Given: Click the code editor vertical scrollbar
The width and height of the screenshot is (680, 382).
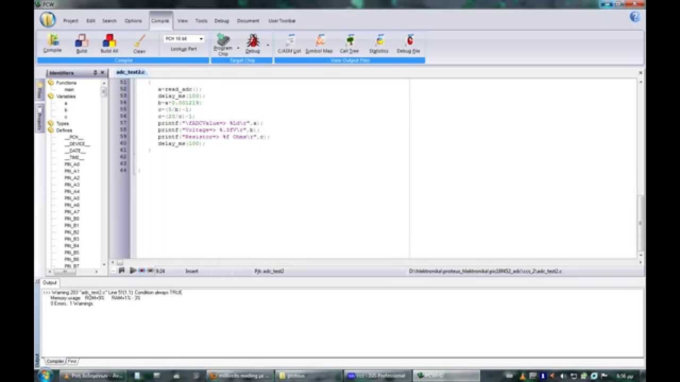Looking at the screenshot, I should pos(641,169).
